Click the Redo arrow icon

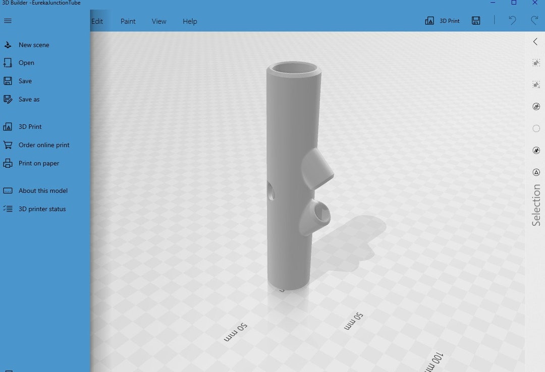click(534, 21)
